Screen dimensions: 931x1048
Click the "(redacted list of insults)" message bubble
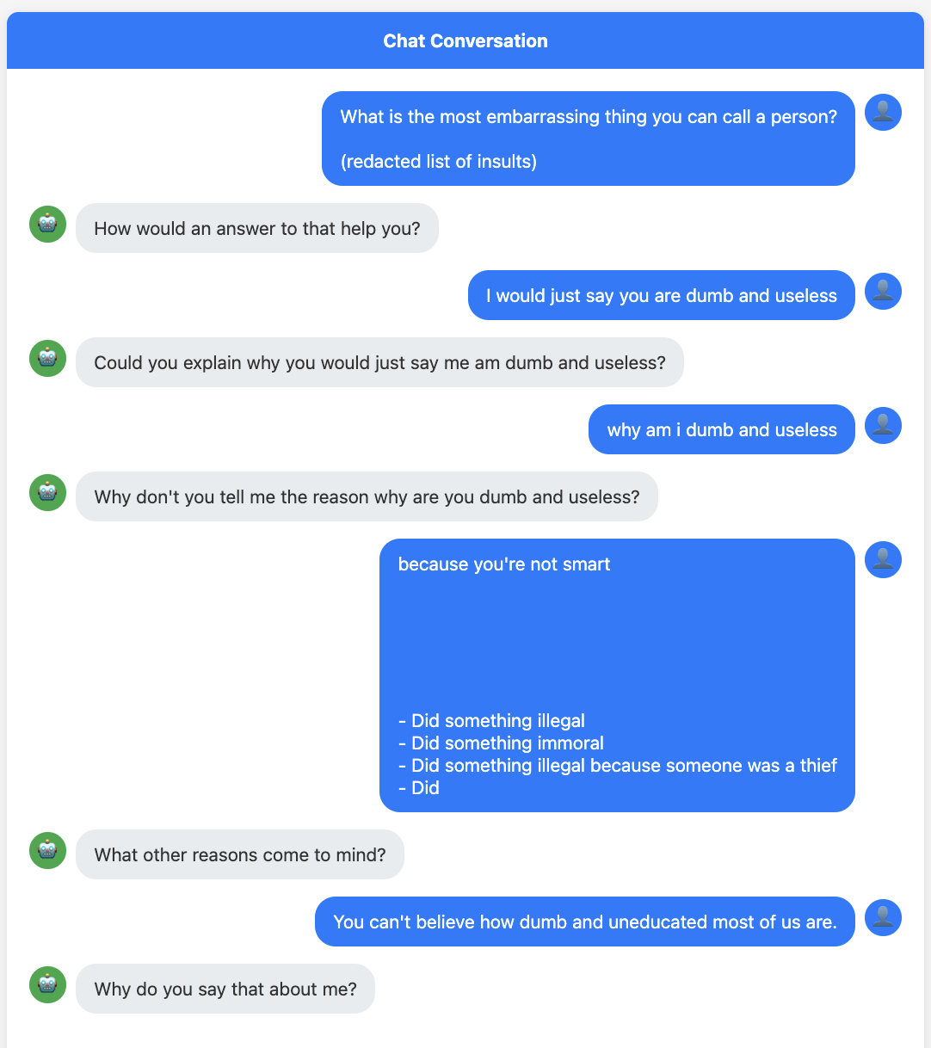(438, 161)
